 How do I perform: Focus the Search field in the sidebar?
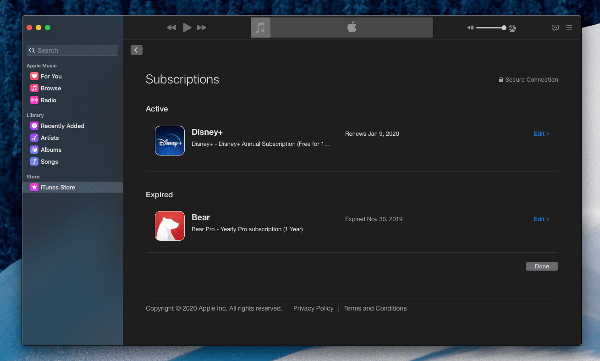(72, 50)
